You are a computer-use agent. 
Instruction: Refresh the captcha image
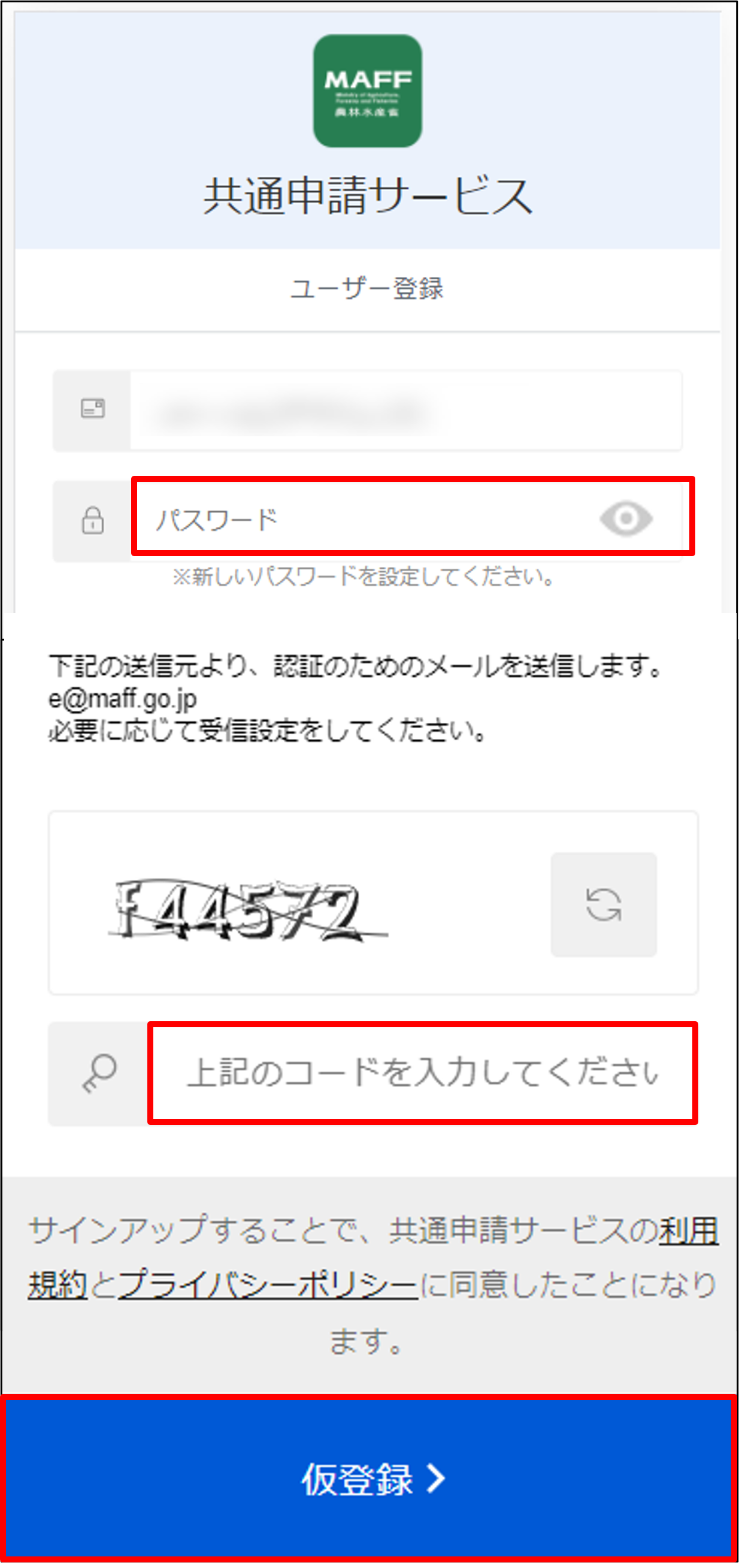click(x=604, y=904)
